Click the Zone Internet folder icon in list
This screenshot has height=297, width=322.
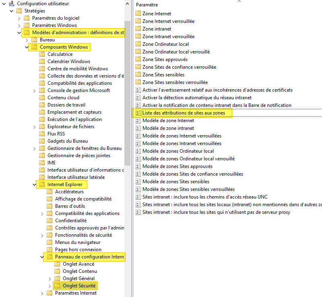138,13
